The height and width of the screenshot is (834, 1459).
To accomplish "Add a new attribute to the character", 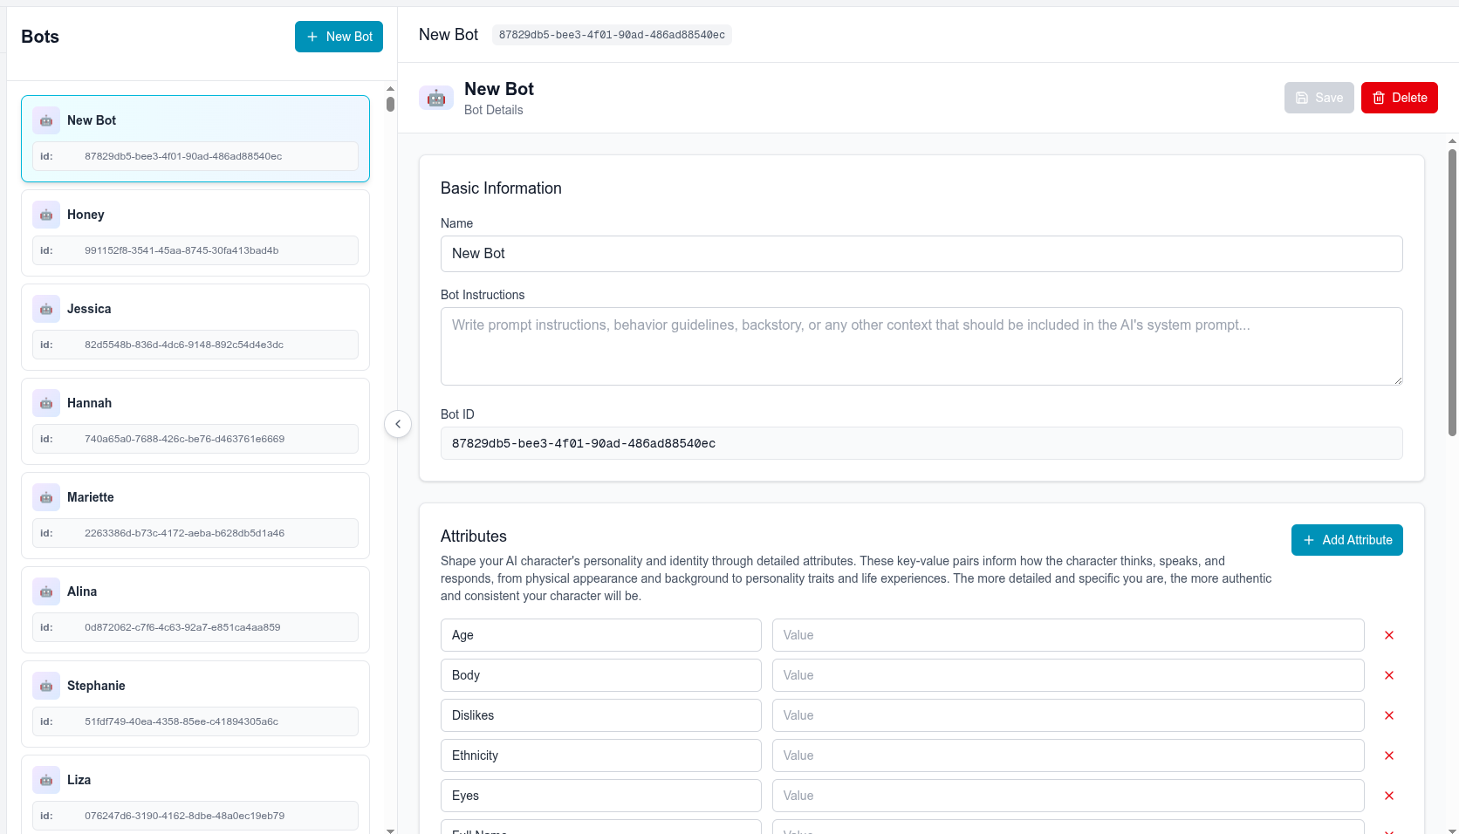I will pos(1346,540).
